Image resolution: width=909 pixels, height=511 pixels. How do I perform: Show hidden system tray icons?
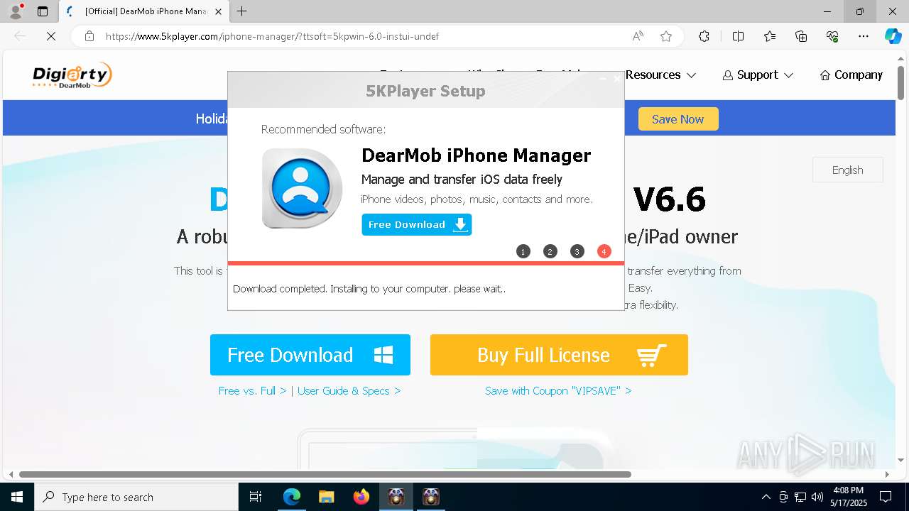click(766, 497)
